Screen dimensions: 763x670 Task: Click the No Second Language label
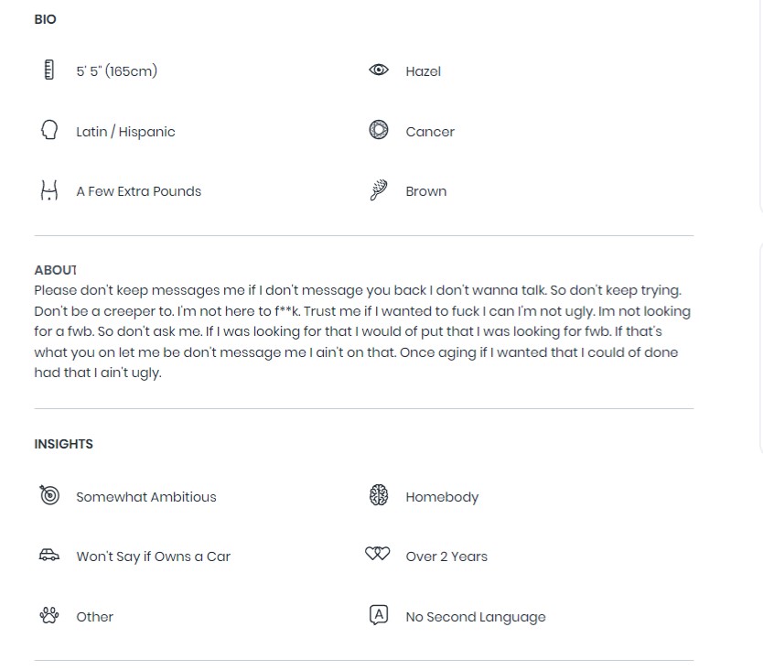click(x=476, y=617)
